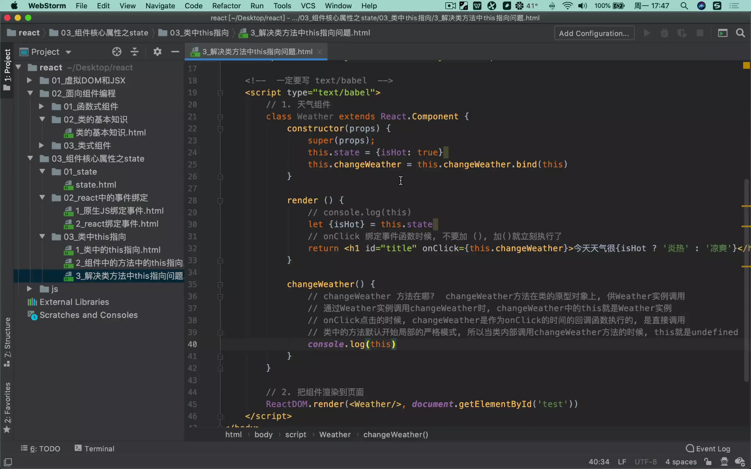Expand the js folder
This screenshot has width=751, height=469.
[x=29, y=289]
